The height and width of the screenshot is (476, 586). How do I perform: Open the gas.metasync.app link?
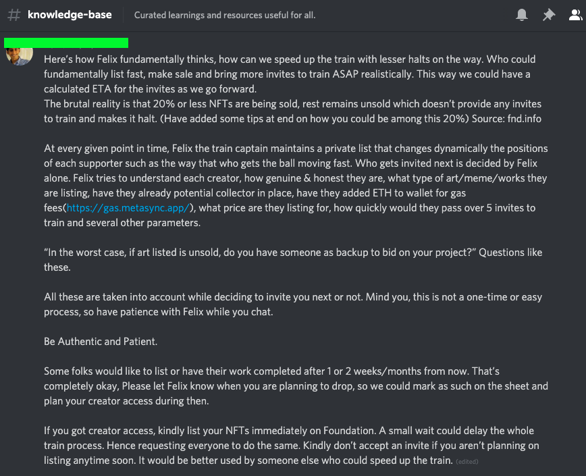[128, 208]
